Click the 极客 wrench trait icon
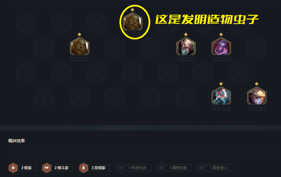 coord(13,168)
